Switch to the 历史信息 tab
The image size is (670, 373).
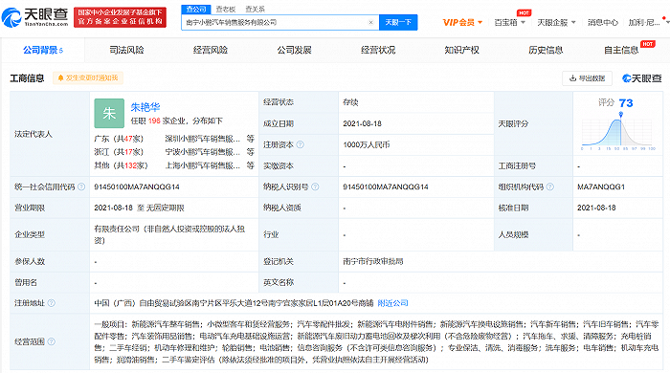point(546,50)
